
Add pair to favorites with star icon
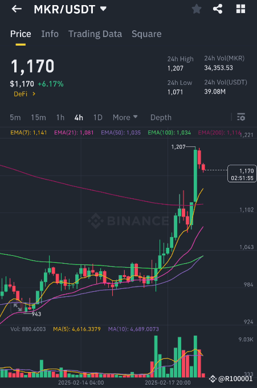tap(197, 9)
